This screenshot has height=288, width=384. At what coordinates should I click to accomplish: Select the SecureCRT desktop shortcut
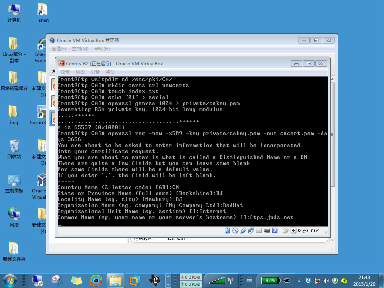pyautogui.click(x=38, y=115)
